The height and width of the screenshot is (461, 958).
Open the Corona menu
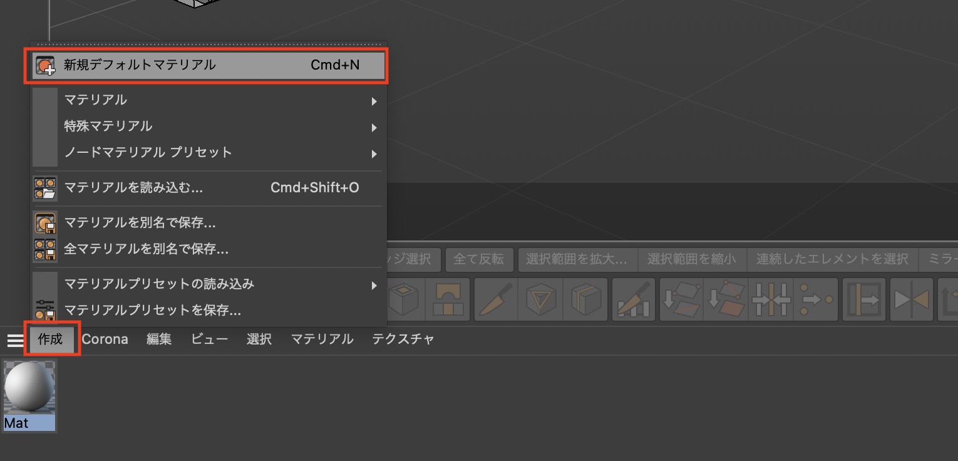[x=105, y=339]
